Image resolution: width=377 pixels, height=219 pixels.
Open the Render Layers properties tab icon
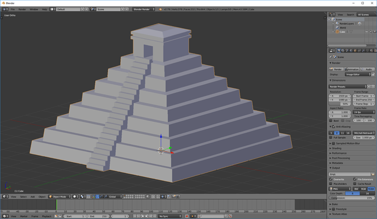pos(343,51)
